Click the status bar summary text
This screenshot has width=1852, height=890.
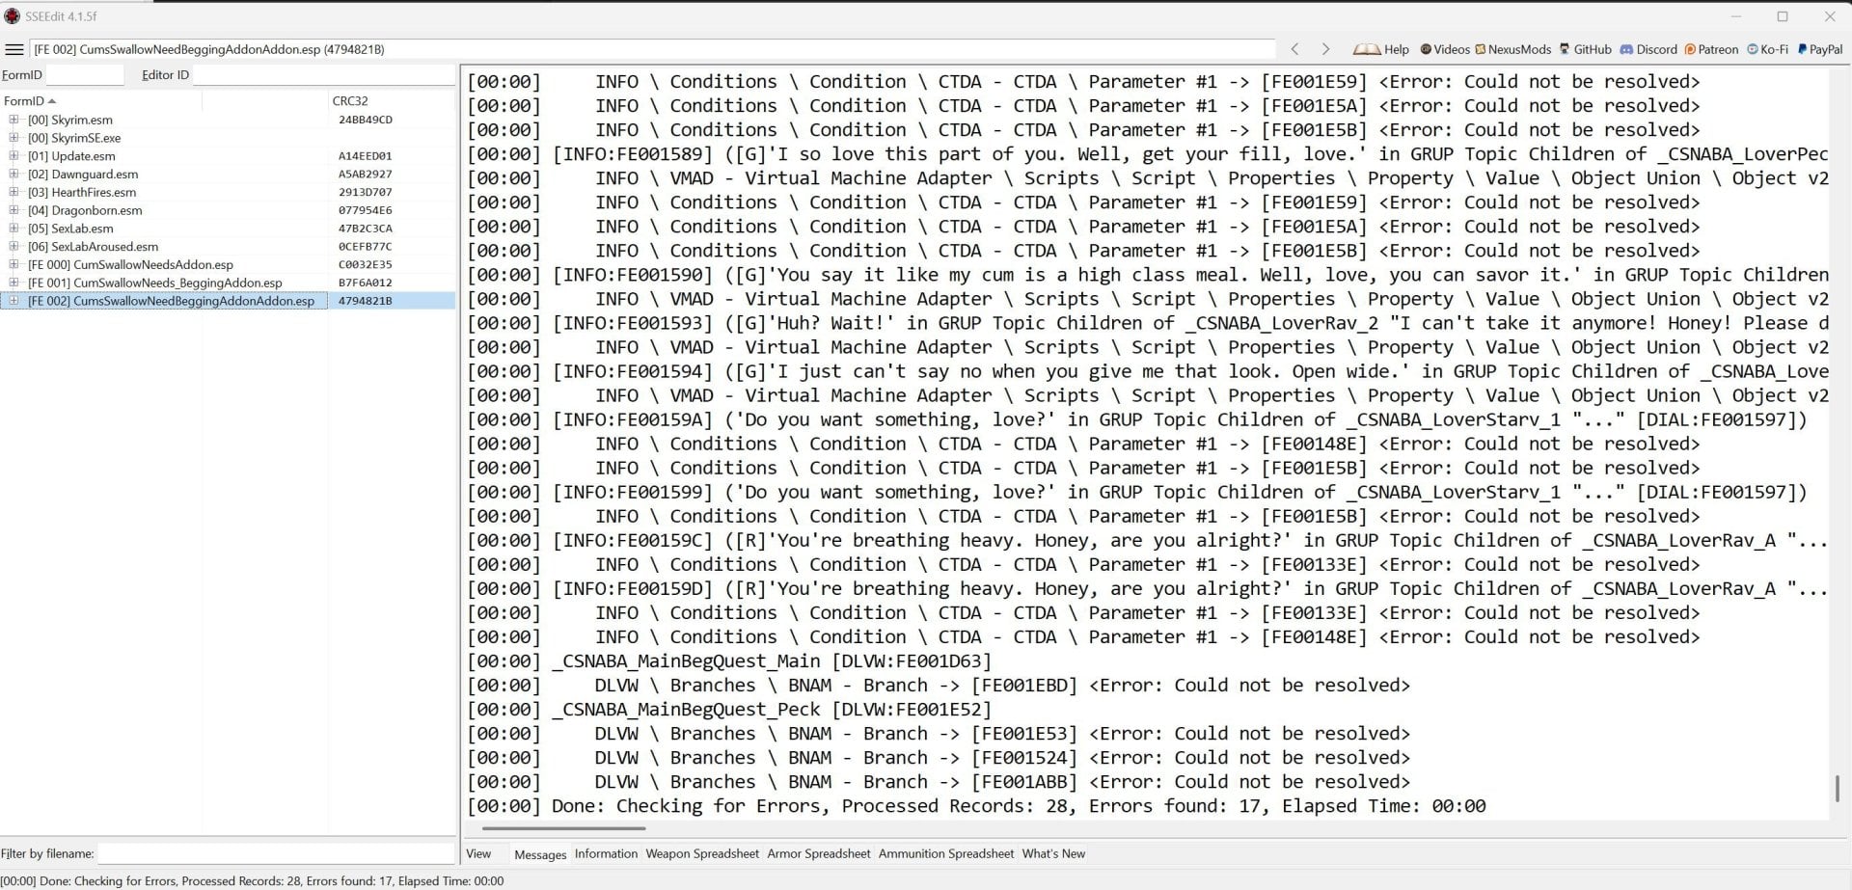(x=252, y=880)
